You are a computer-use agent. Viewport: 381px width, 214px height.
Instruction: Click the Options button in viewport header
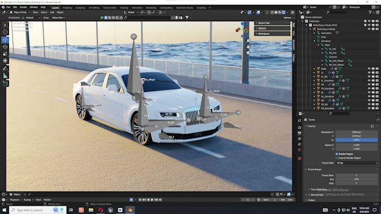(289, 18)
